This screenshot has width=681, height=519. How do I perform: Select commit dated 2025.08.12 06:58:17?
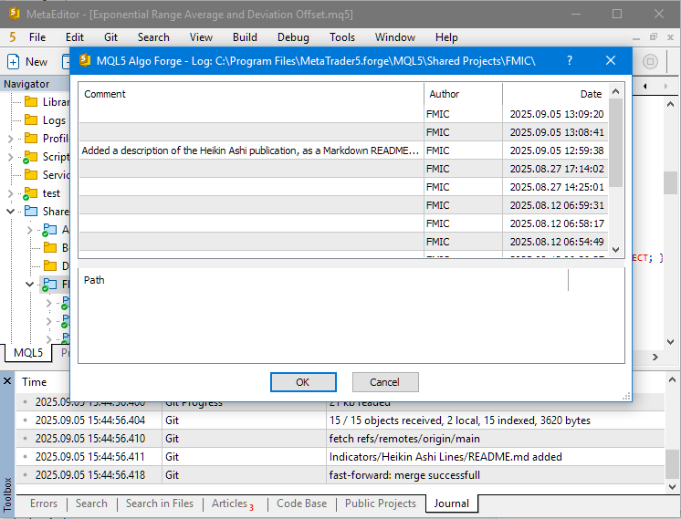click(x=343, y=223)
